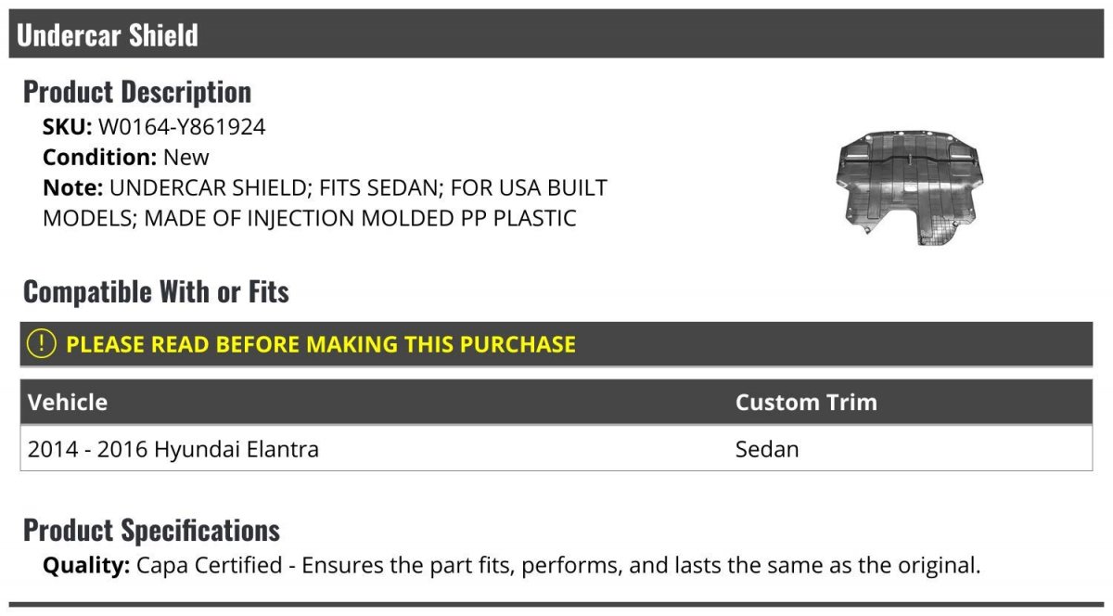Click the bold Quality label
Image resolution: width=1113 pixels, height=616 pixels.
click(x=86, y=565)
